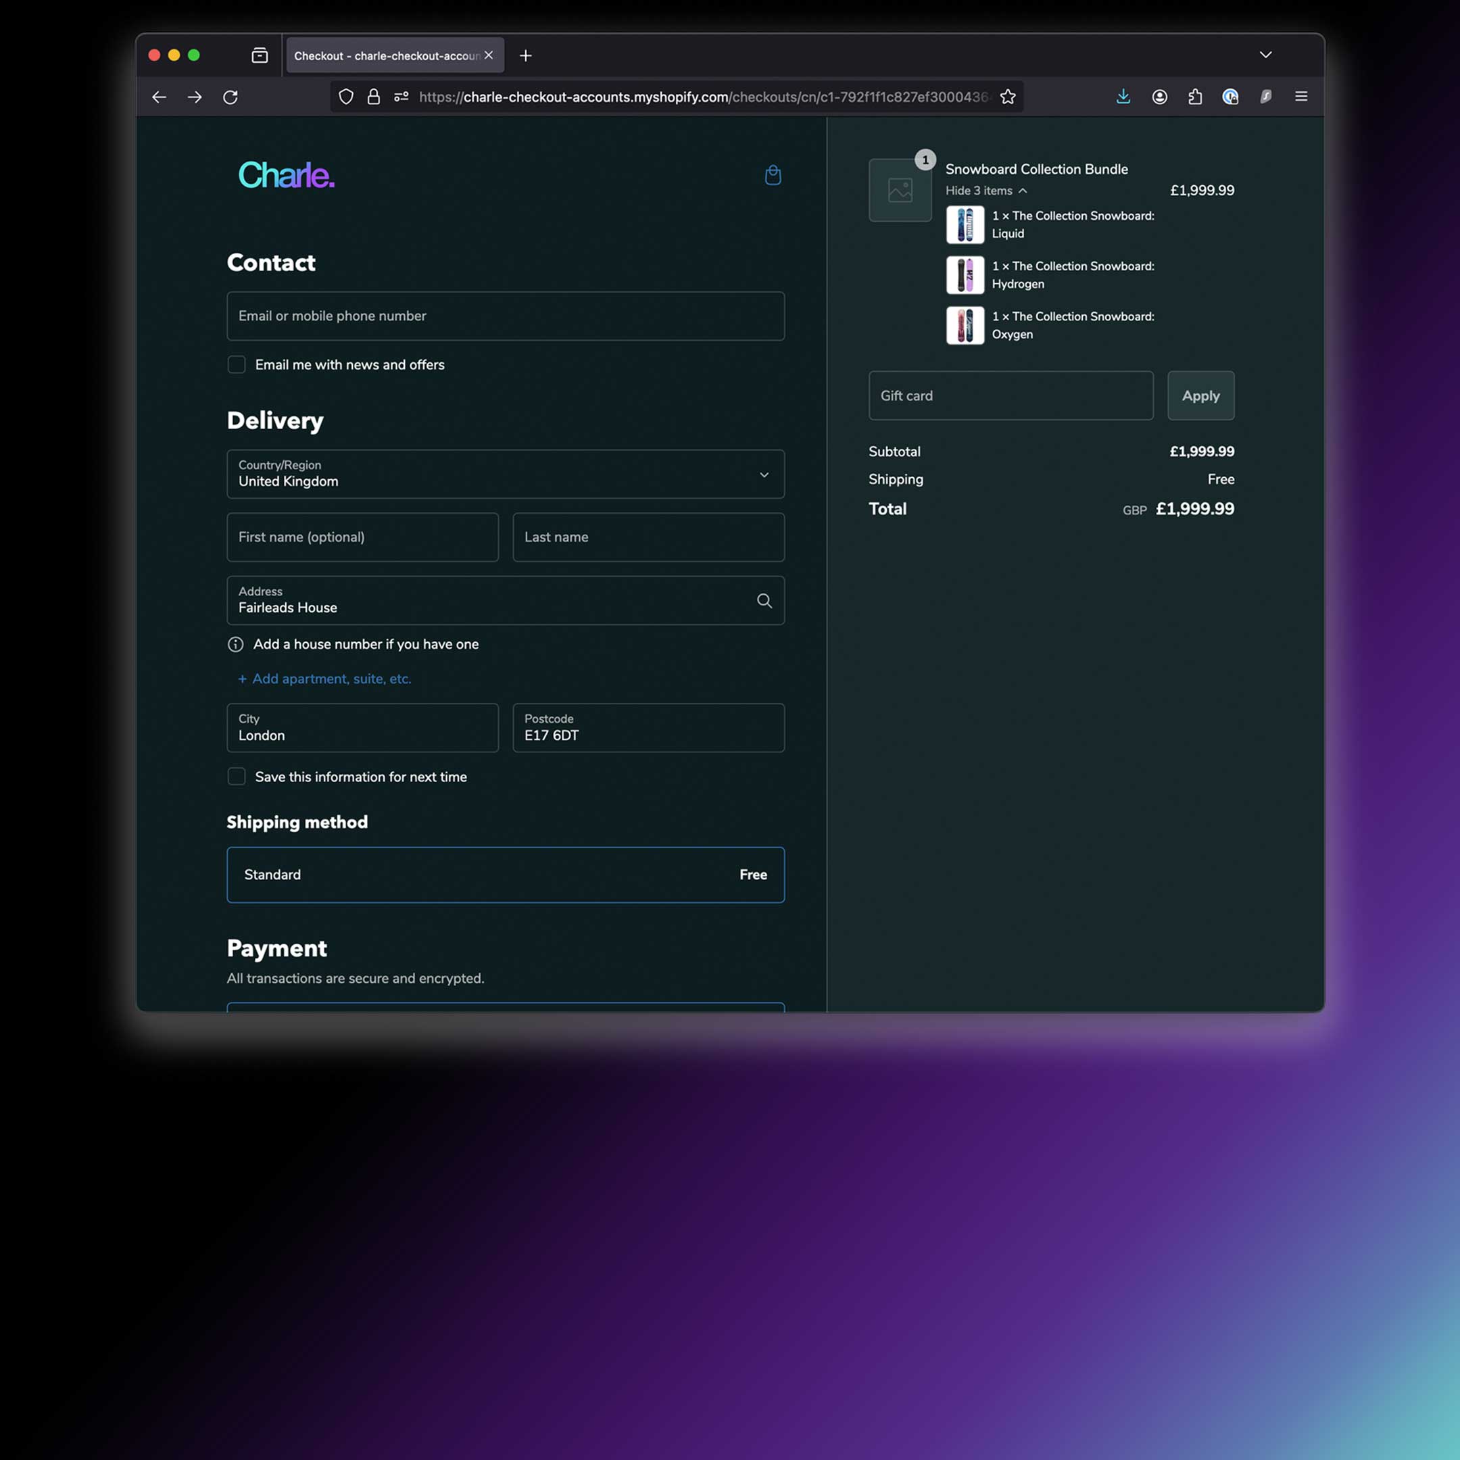Check Save this information for next time
This screenshot has height=1460, width=1460.
237,777
